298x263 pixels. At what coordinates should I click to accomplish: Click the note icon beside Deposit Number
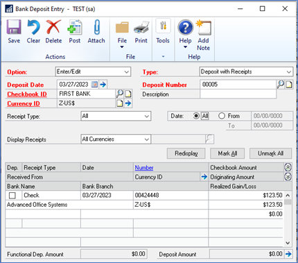click(289, 85)
